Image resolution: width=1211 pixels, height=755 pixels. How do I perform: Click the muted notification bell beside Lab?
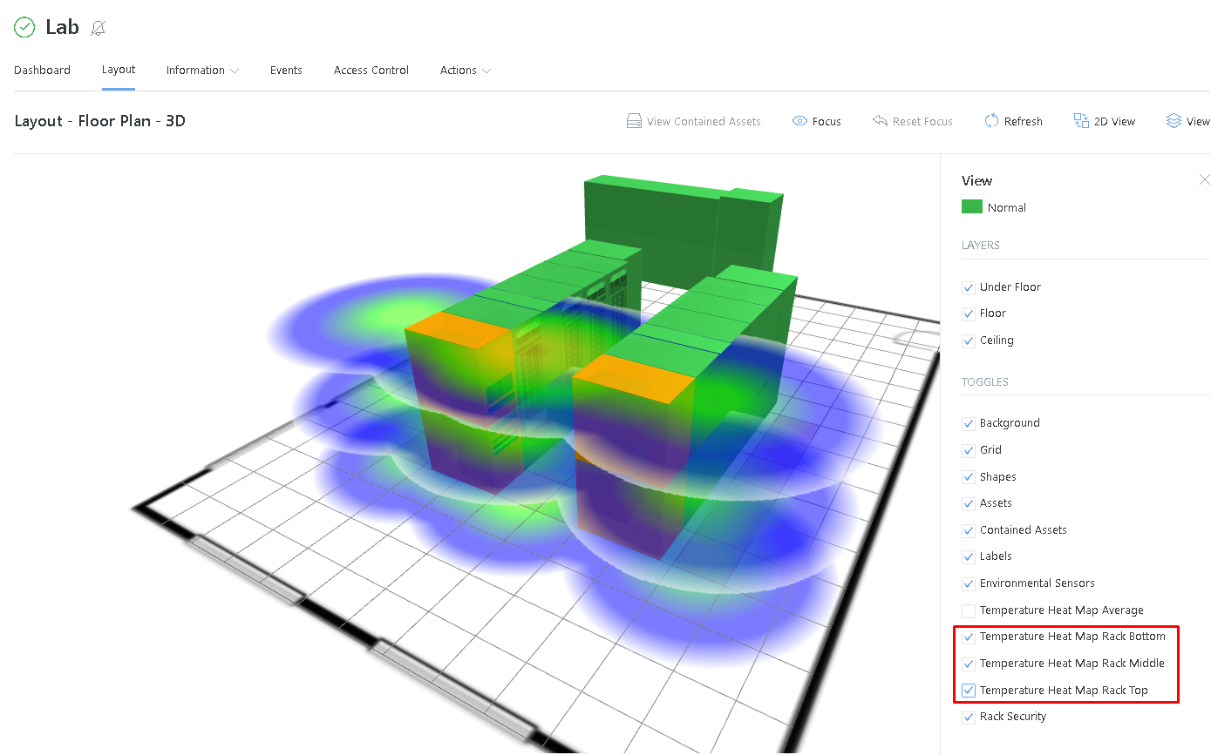coord(98,28)
